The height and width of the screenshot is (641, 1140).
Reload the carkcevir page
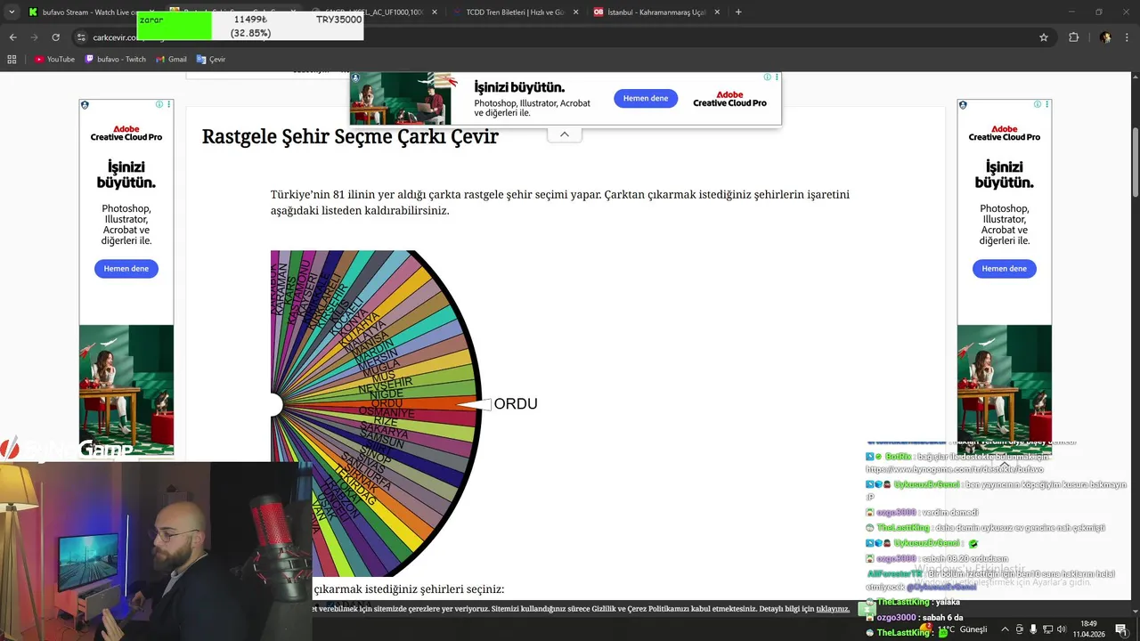(x=55, y=37)
